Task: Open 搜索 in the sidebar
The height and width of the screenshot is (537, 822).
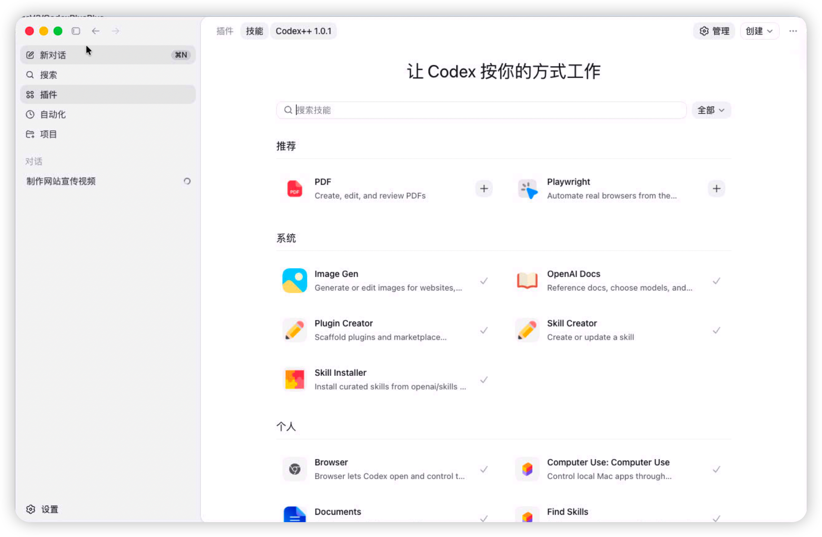Action: point(108,75)
